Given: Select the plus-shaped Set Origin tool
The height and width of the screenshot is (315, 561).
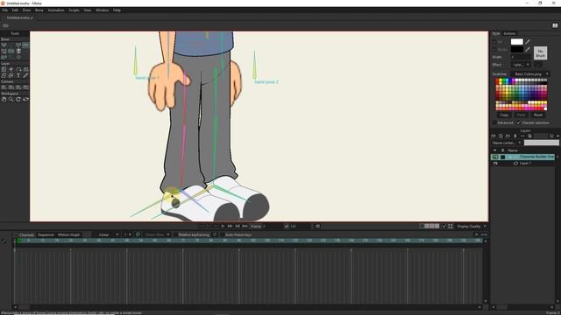Looking at the screenshot, I should 11,69.
